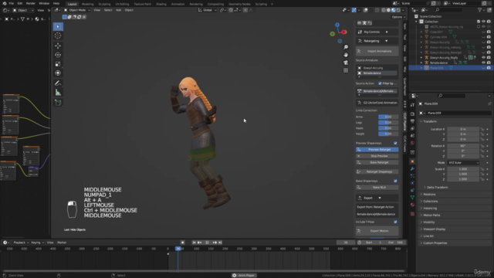Click the outliner filter funnel icon

tap(480, 10)
